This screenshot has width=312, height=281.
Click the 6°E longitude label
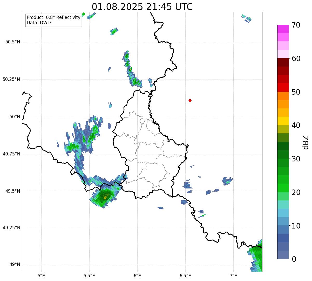[x=137, y=276]
